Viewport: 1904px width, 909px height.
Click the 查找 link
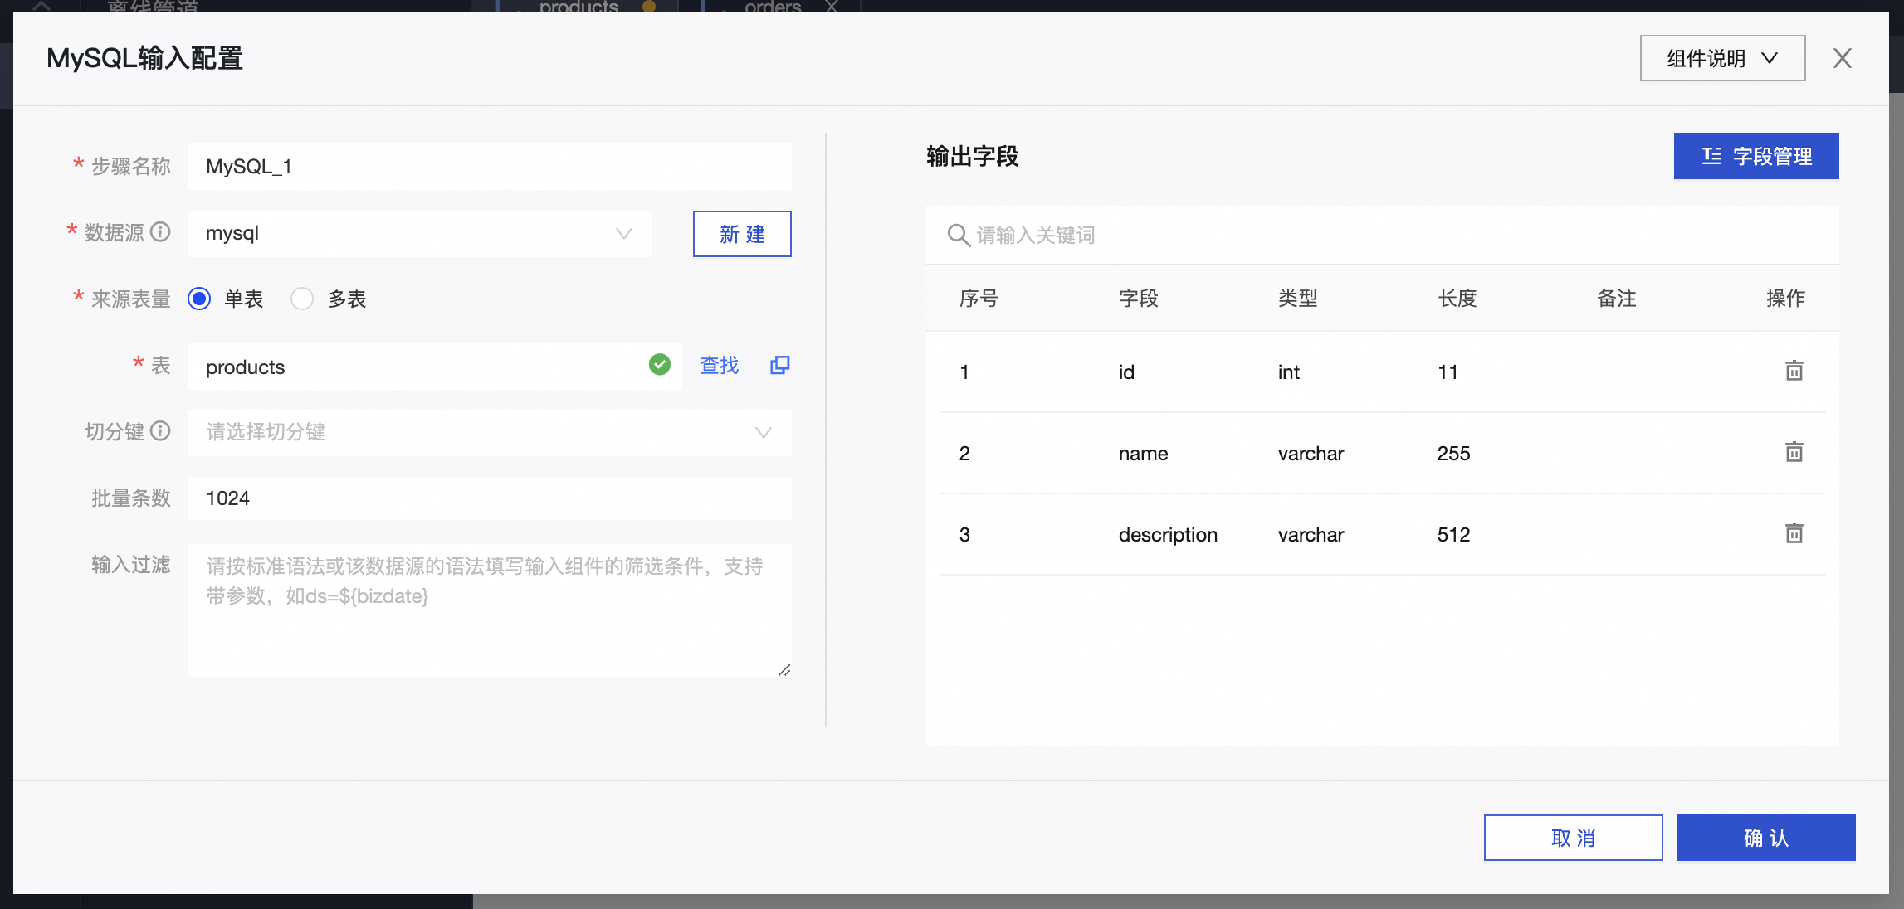pyautogui.click(x=719, y=366)
